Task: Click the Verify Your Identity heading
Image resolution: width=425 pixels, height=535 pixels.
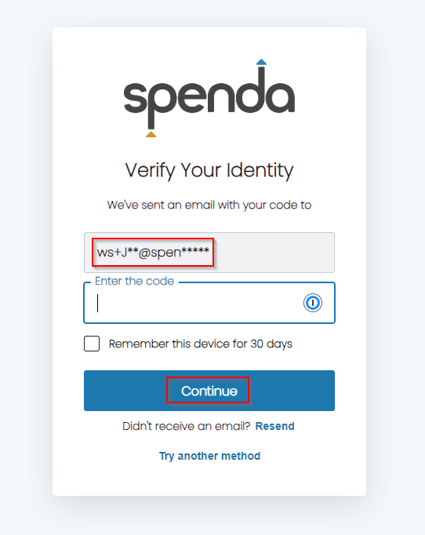Action: coord(209,170)
